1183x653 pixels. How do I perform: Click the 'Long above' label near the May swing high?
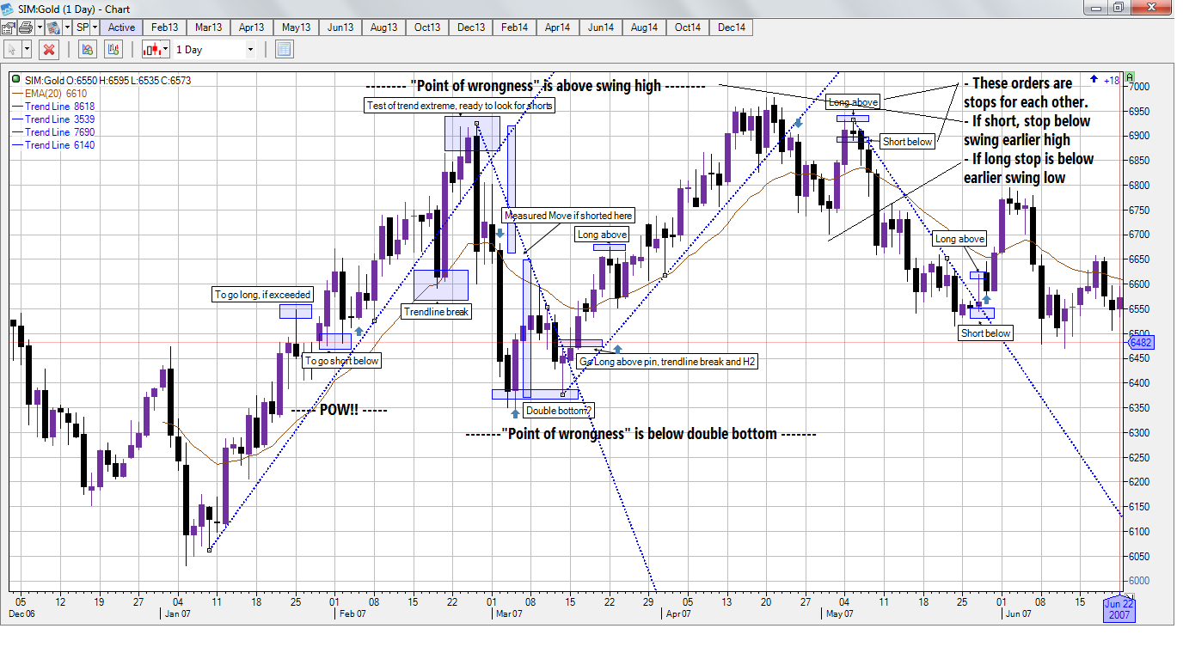(853, 102)
